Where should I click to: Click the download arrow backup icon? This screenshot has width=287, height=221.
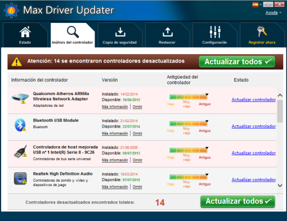coord(120,32)
